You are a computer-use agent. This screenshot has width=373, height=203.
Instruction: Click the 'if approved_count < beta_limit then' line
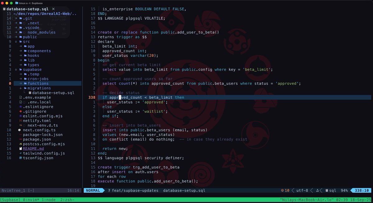(143, 97)
